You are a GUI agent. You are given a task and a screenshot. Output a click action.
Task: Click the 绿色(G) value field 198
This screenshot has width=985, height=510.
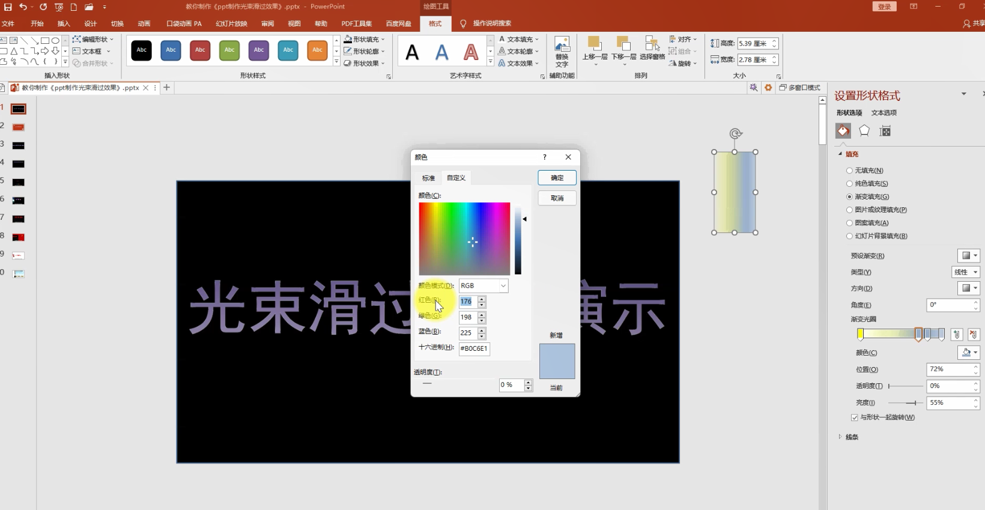tap(468, 317)
